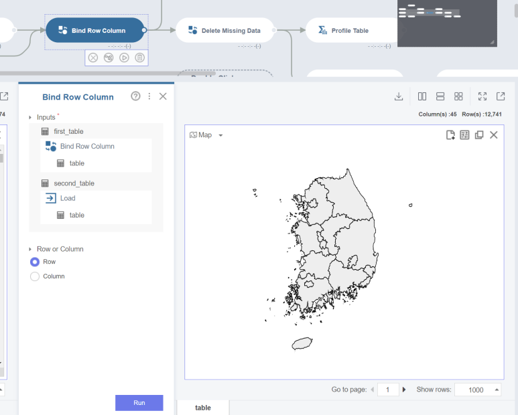Click the remove node circle-X icon

click(x=93, y=58)
